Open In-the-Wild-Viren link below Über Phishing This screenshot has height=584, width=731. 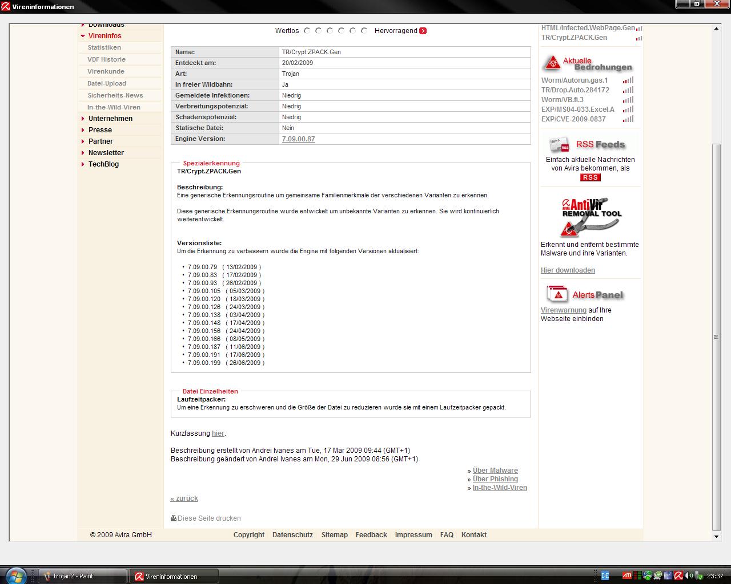[500, 488]
